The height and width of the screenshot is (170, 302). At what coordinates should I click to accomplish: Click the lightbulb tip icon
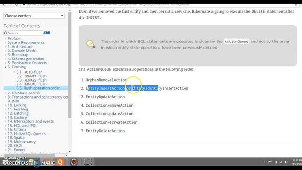[x=91, y=44]
